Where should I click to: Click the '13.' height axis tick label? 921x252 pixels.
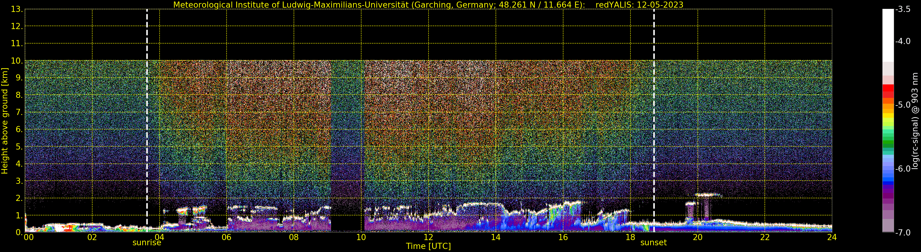(17, 9)
